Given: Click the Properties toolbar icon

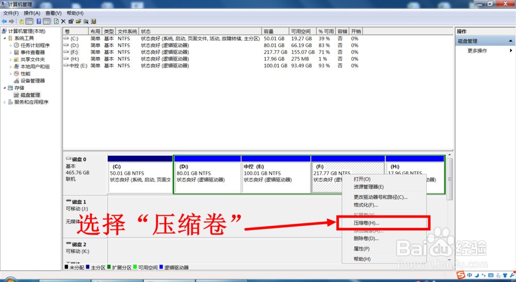Looking at the screenshot, I should [x=71, y=21].
